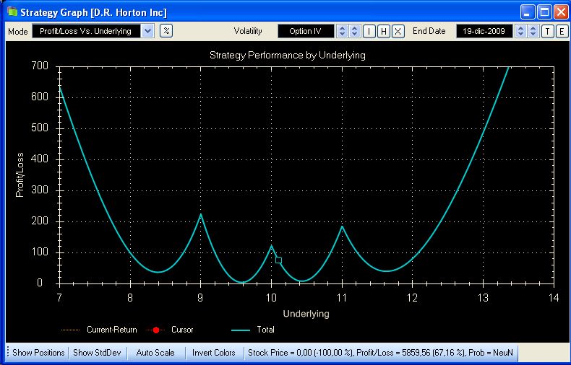Minimize the Strategy Graph window
This screenshot has width=571, height=365.
(x=528, y=12)
